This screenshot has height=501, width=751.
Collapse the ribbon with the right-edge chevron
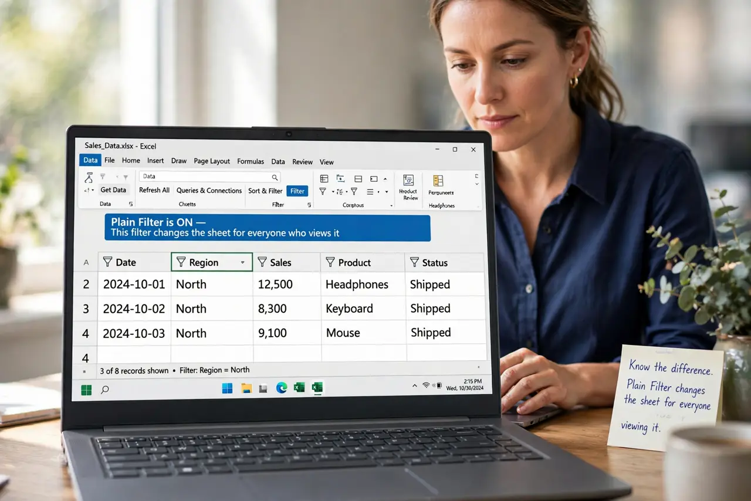(477, 184)
